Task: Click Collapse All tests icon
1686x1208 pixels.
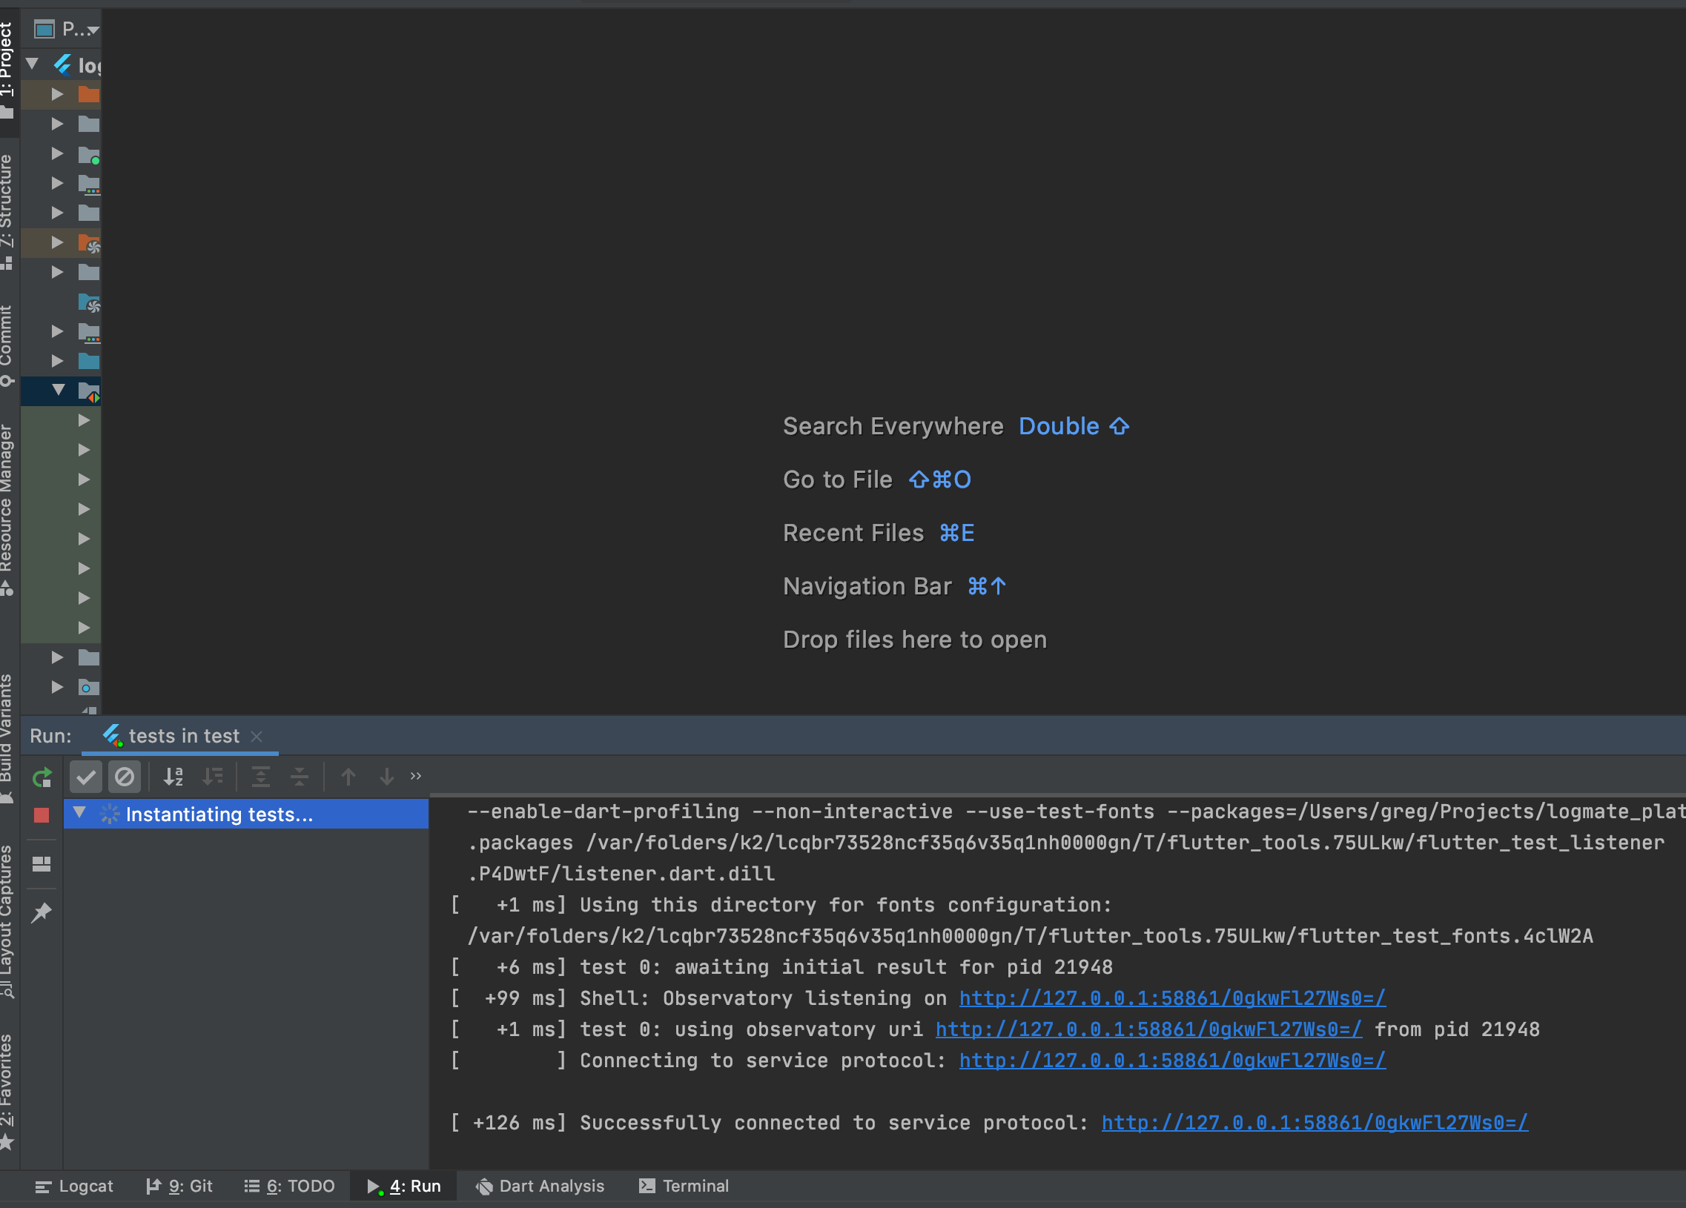Action: click(x=300, y=777)
